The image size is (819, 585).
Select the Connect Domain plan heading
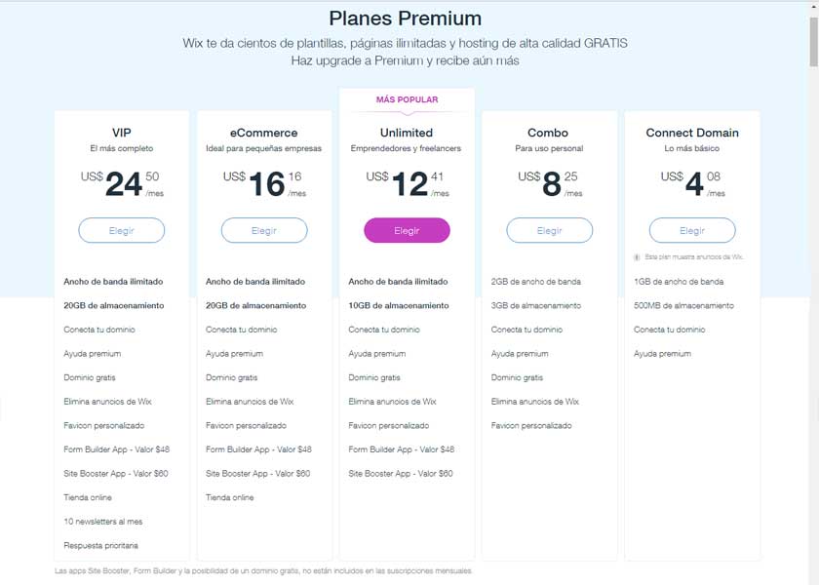point(692,133)
